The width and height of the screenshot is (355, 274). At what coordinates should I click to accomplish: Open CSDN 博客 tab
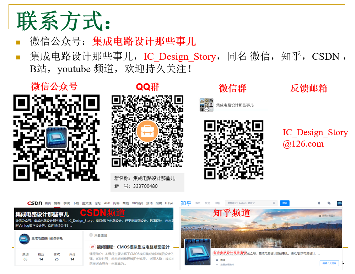coord(57,203)
